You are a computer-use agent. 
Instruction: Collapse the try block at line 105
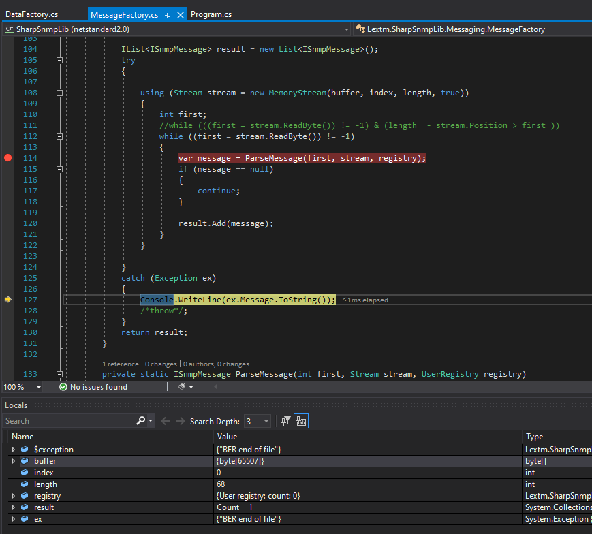point(59,60)
